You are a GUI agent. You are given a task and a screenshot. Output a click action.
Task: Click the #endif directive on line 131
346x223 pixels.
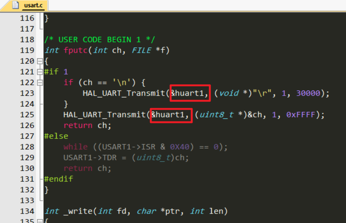click(59, 179)
